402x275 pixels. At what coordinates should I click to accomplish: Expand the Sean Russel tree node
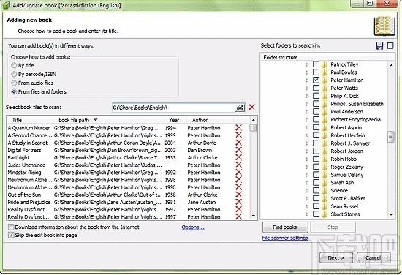(x=308, y=206)
